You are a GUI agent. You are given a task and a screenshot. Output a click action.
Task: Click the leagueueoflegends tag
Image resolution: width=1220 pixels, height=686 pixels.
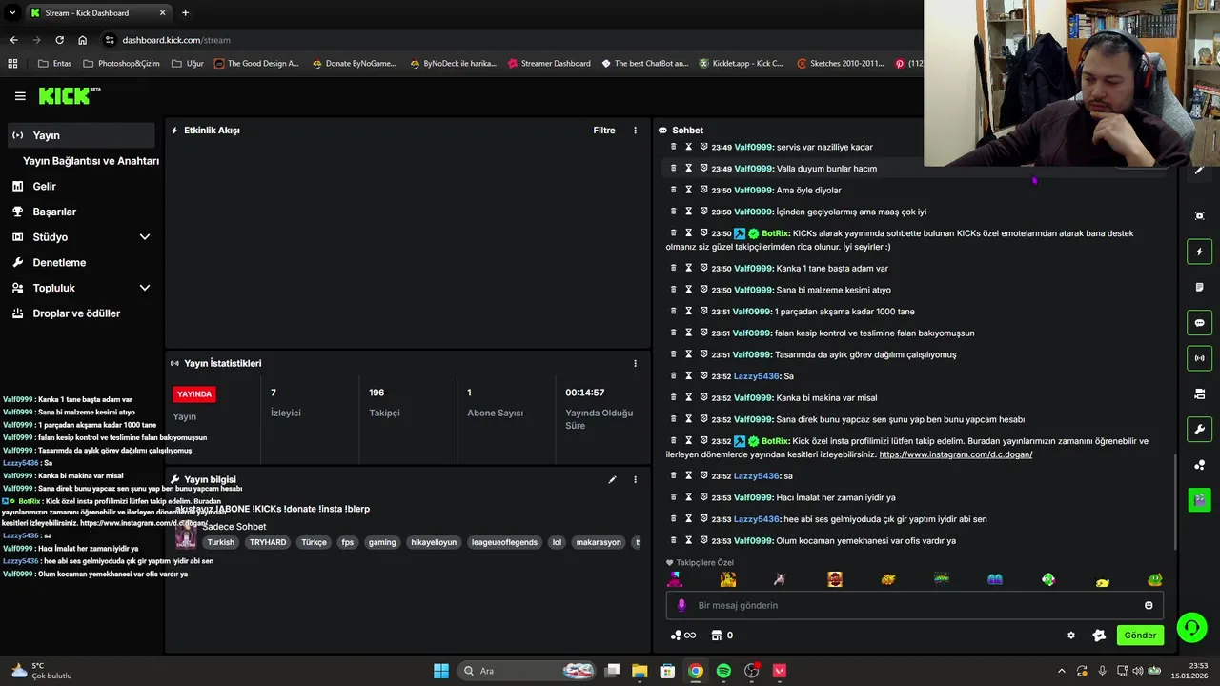pyautogui.click(x=504, y=542)
